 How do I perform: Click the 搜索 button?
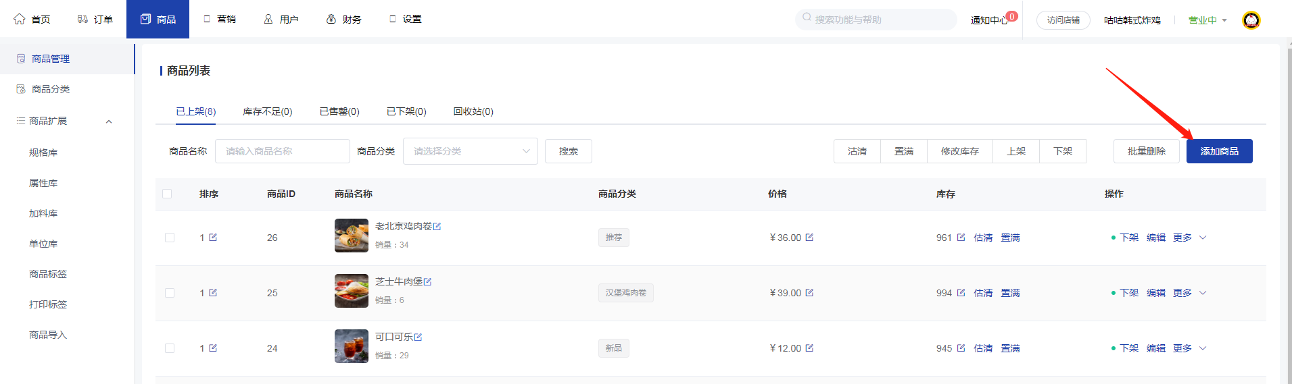point(569,151)
